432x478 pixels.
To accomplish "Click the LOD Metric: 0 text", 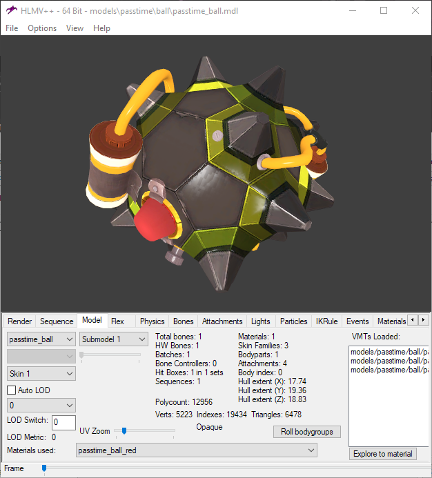I will (x=32, y=437).
